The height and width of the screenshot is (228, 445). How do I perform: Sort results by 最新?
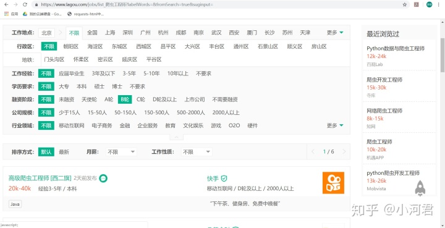(x=64, y=152)
